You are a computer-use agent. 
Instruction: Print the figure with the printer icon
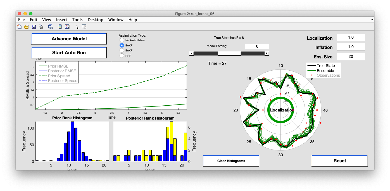41,27
